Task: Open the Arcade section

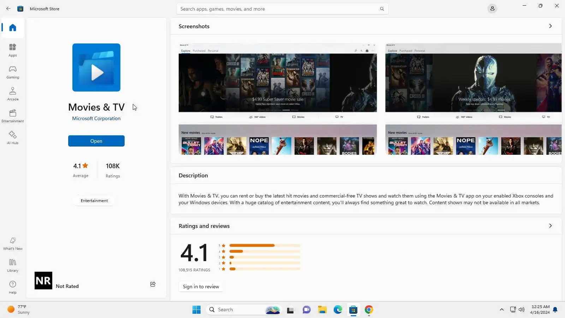Action: coord(13,94)
